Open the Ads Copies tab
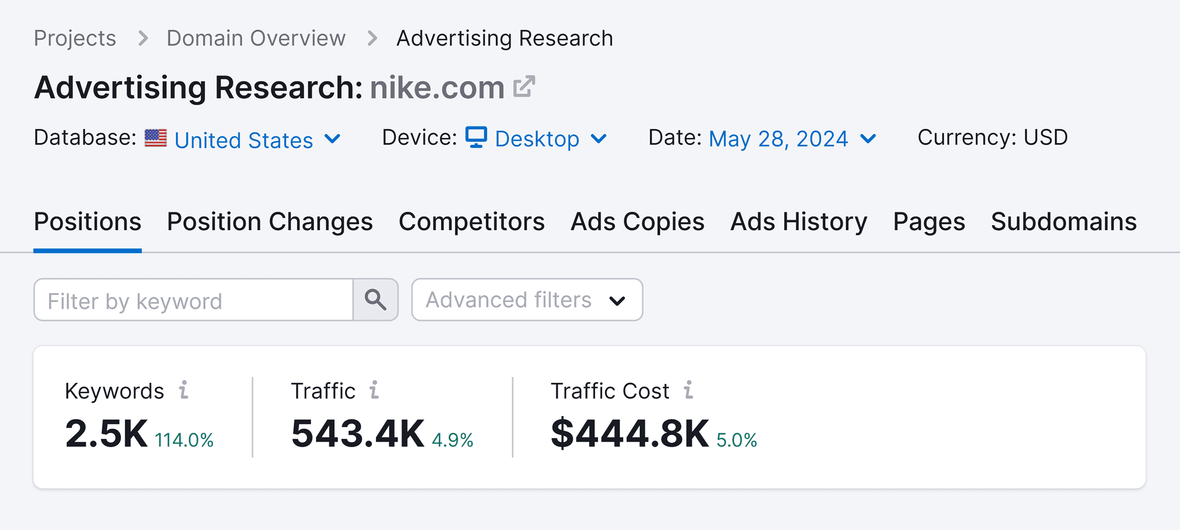The height and width of the screenshot is (530, 1180). click(637, 221)
